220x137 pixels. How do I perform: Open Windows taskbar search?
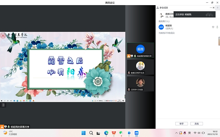pos(91,133)
